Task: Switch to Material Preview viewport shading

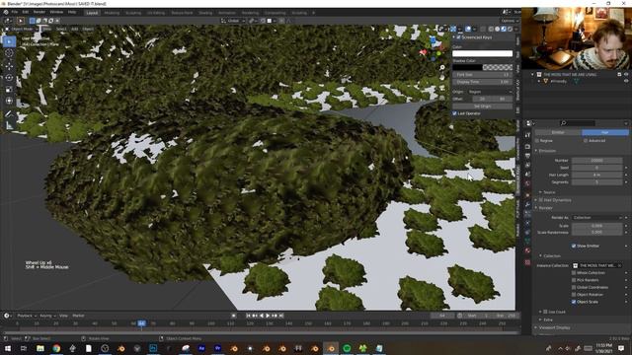Action: point(504,29)
